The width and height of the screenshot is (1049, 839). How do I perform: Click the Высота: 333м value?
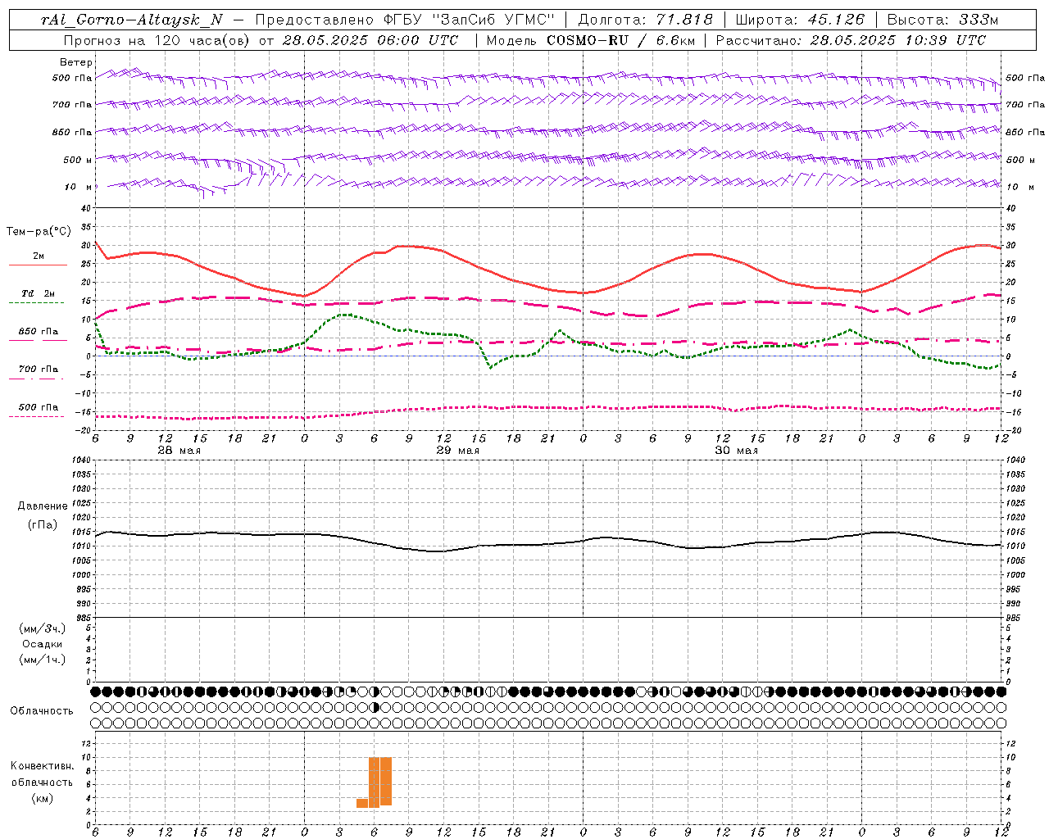coord(942,20)
